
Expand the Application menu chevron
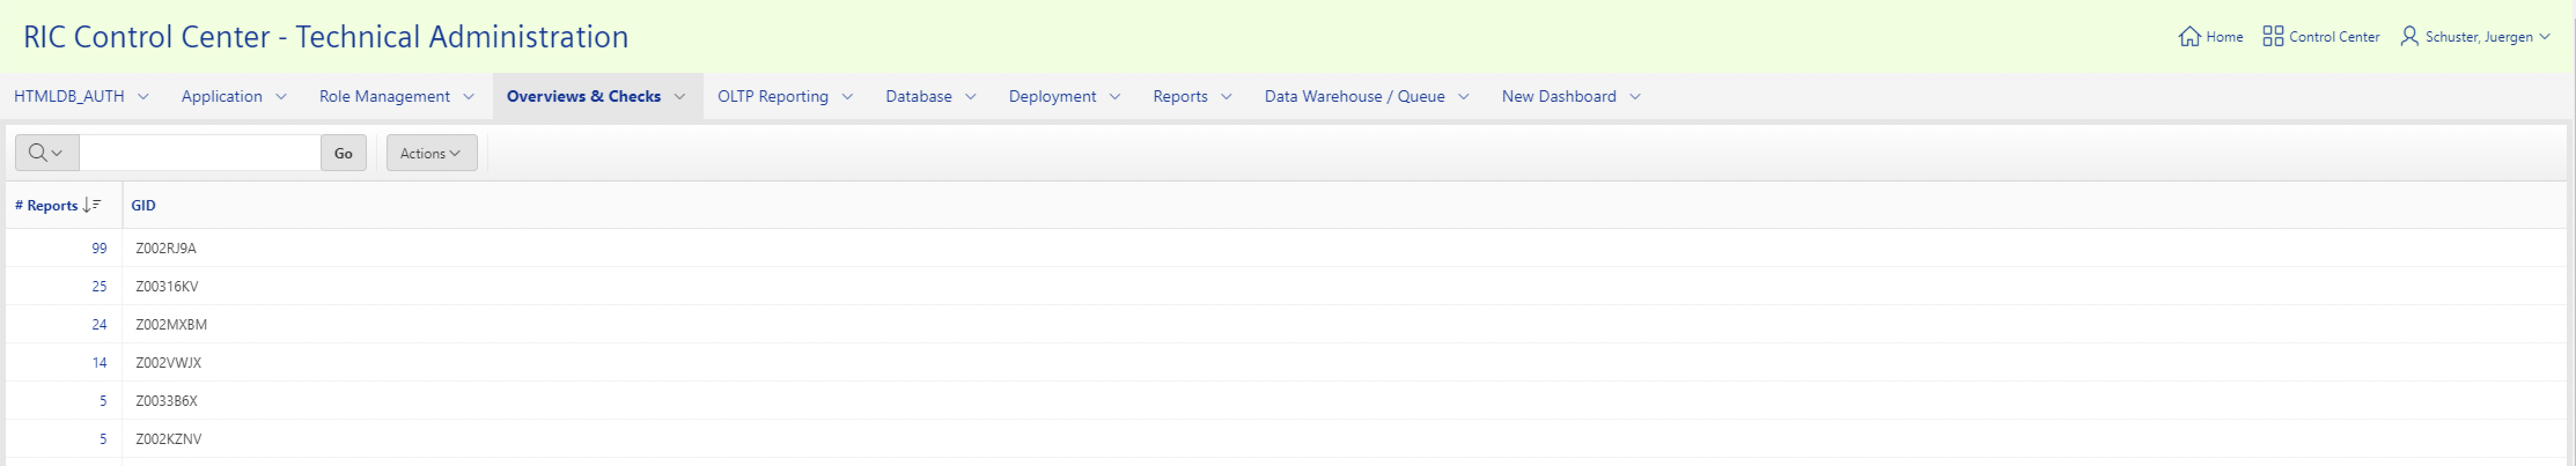pos(281,97)
